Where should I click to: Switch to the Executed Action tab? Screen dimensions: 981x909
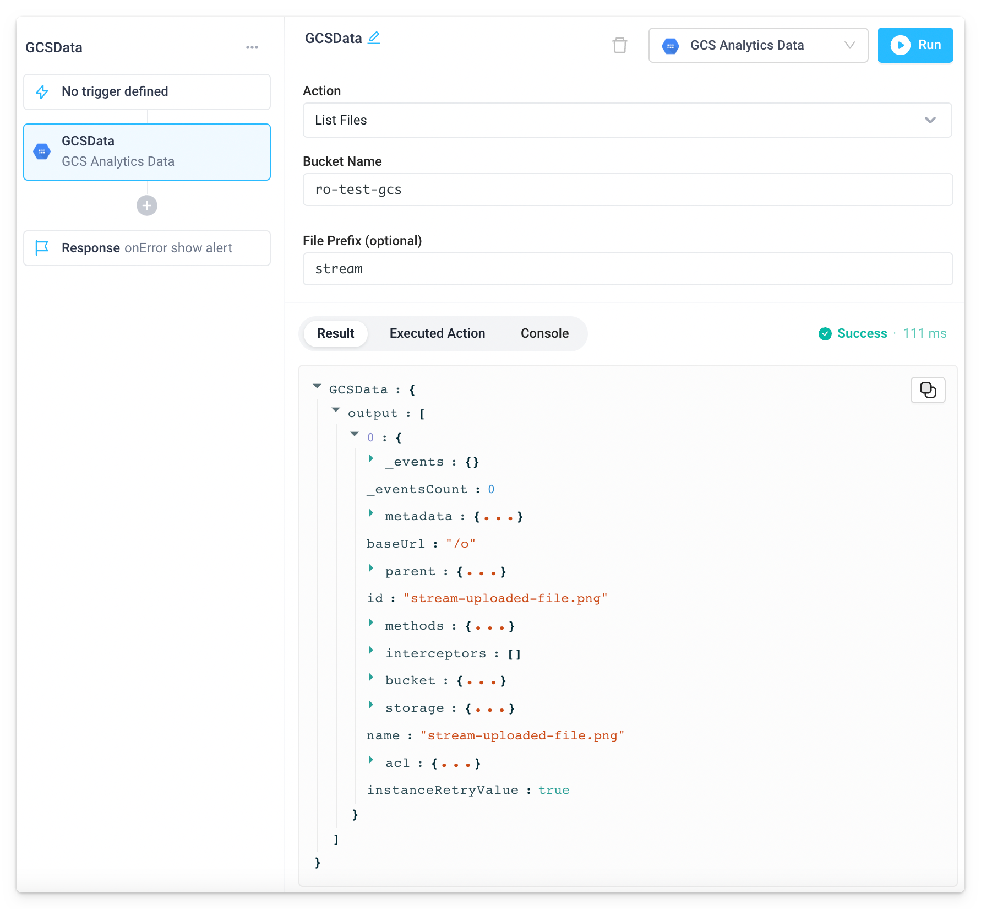(437, 333)
